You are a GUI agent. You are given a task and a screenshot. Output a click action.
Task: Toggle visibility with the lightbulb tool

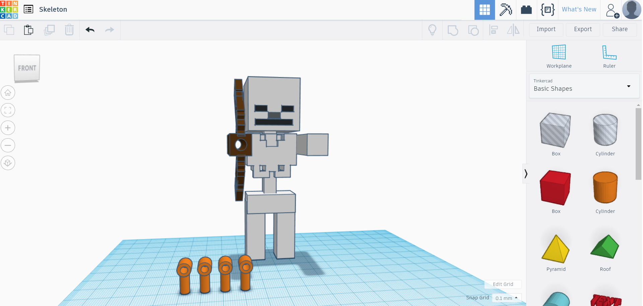point(432,30)
